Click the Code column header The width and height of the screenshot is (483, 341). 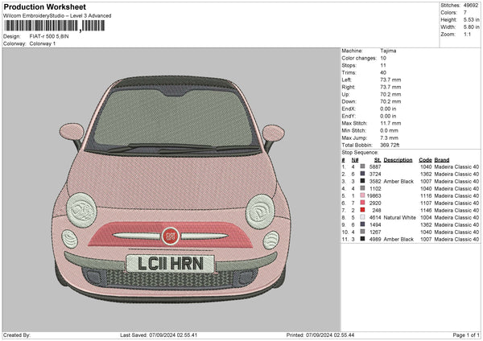(x=426, y=159)
